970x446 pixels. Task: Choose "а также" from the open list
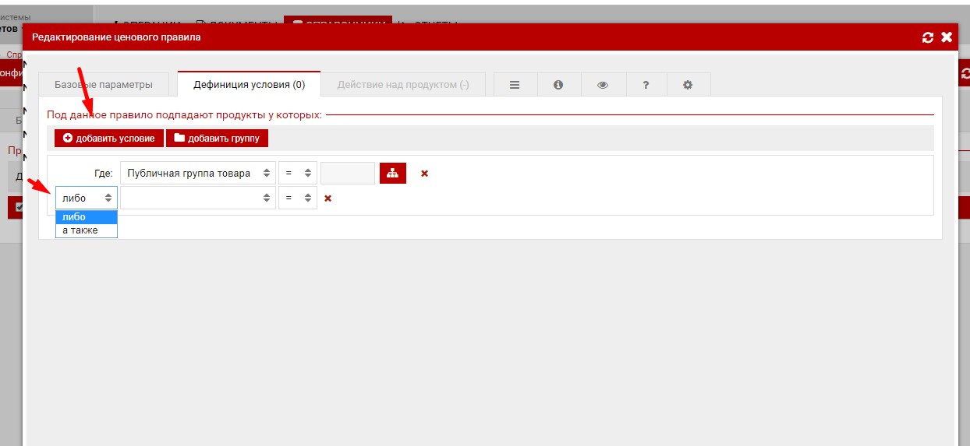pyautogui.click(x=80, y=230)
